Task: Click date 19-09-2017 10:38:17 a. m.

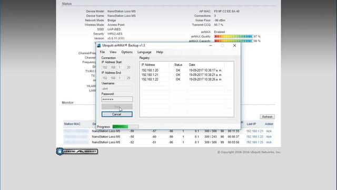Action: pyautogui.click(x=206, y=70)
